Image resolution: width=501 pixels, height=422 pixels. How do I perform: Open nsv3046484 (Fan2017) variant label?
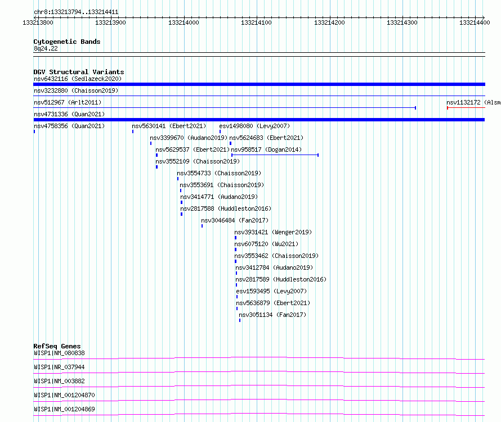[x=235, y=220]
